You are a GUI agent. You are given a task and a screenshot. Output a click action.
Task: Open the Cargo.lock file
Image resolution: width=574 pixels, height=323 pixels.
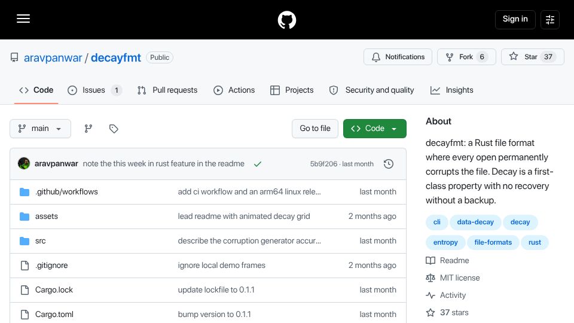pyautogui.click(x=54, y=290)
